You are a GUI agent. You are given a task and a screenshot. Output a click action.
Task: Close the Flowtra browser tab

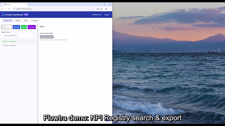pos(26,4)
